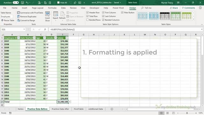Check Banded Rows checkbox
The image size is (204, 115).
[x=87, y=20]
